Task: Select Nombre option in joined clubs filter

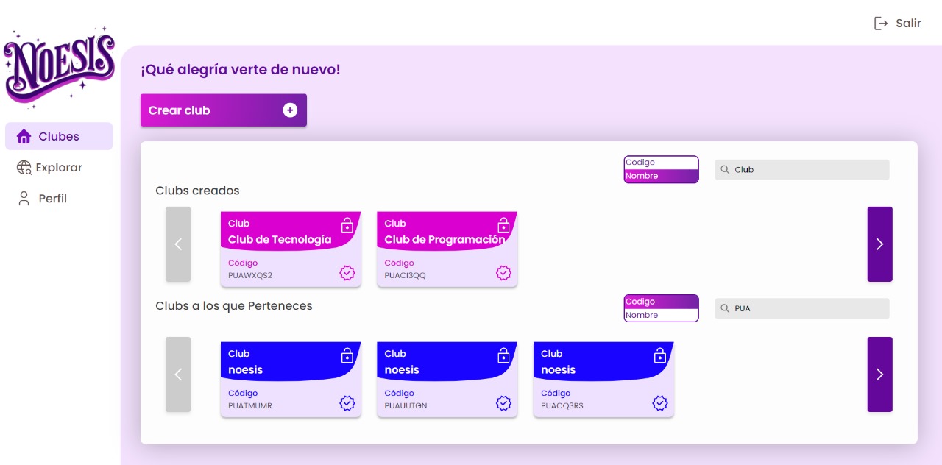Action: tap(661, 315)
